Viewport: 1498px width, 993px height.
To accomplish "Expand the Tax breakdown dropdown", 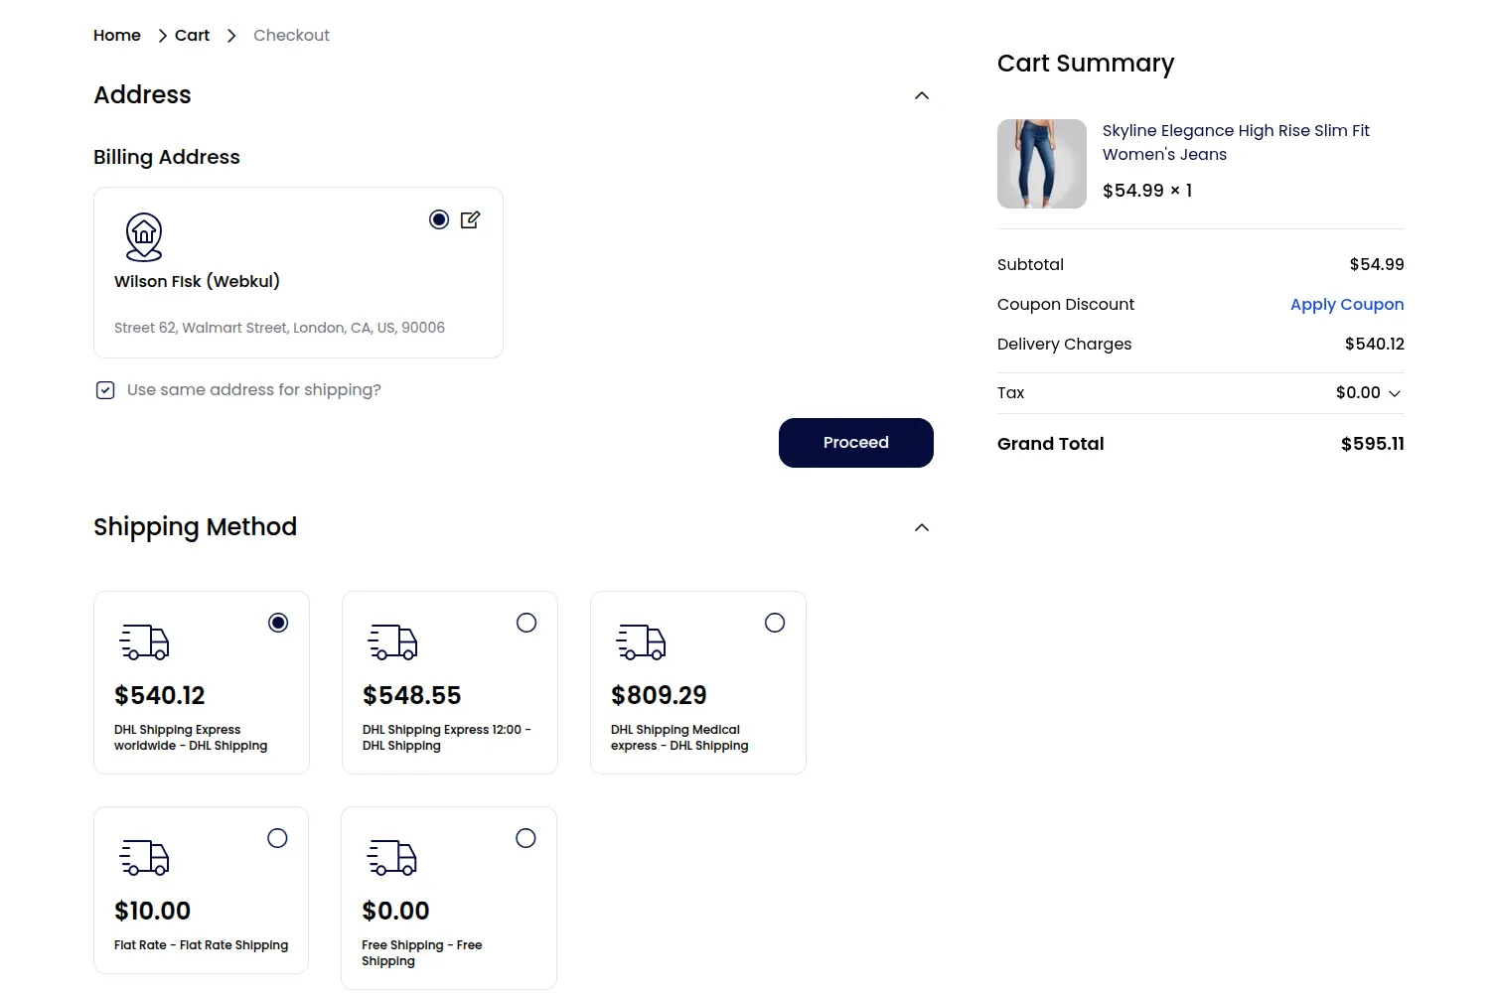I will [1395, 393].
